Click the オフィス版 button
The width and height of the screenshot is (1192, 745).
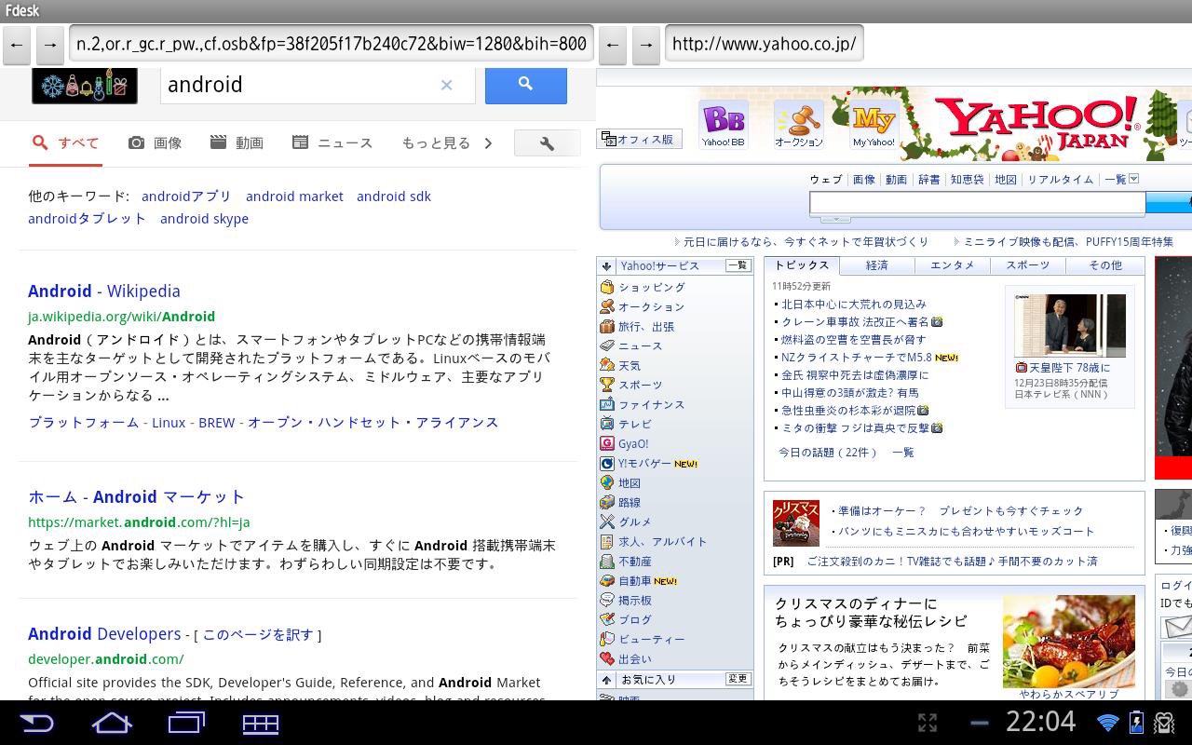639,140
